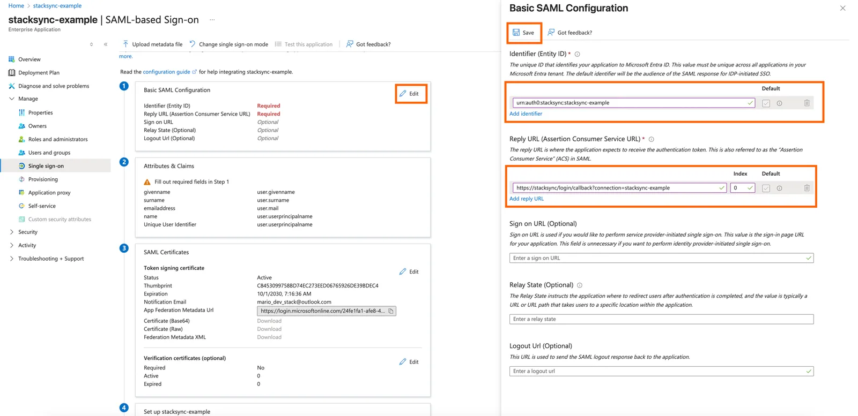Open Got feedback in the main toolbar
This screenshot has width=858, height=416.
tap(368, 44)
